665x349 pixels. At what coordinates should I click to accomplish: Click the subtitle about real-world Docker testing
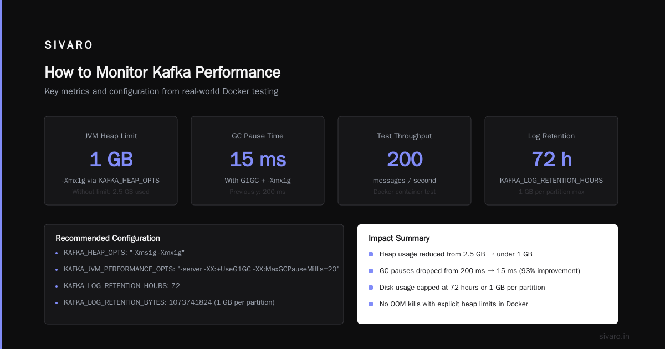coord(161,91)
